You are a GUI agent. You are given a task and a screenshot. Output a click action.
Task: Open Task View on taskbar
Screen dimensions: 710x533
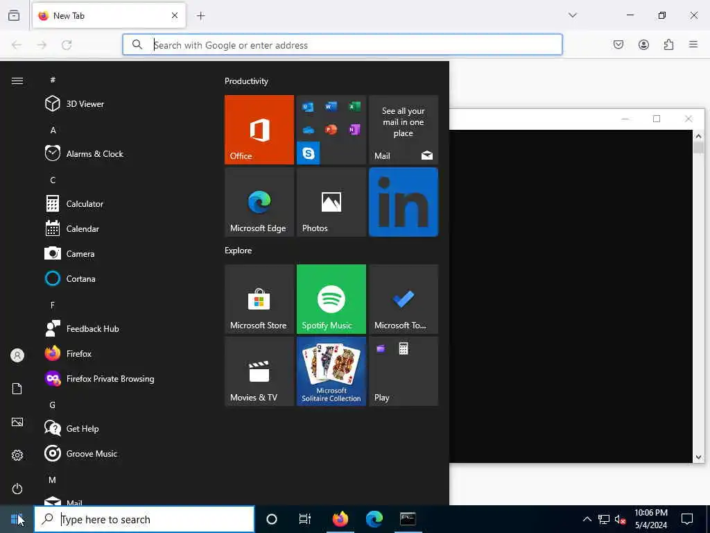[x=305, y=519]
